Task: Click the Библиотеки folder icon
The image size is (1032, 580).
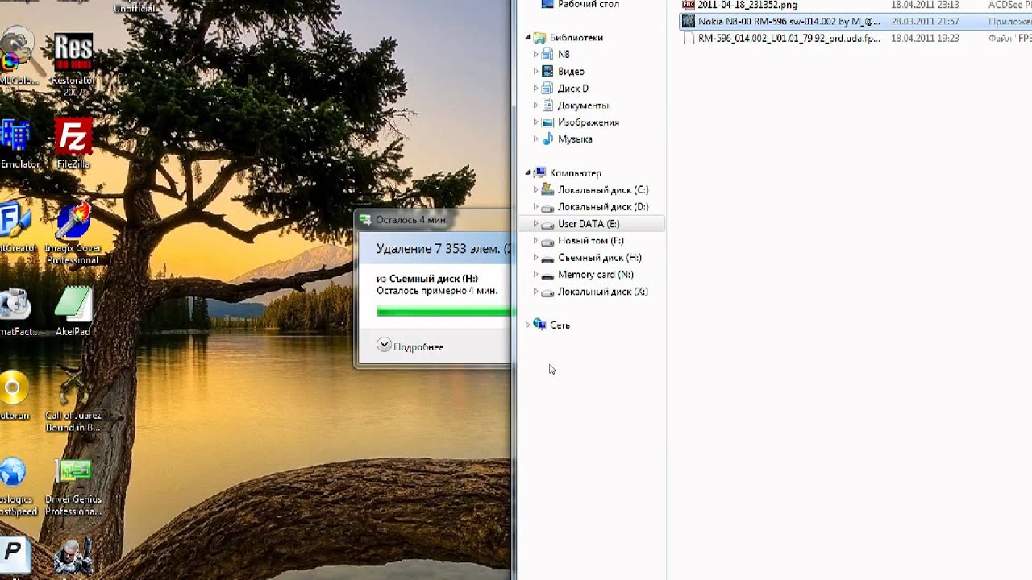Action: coord(539,38)
